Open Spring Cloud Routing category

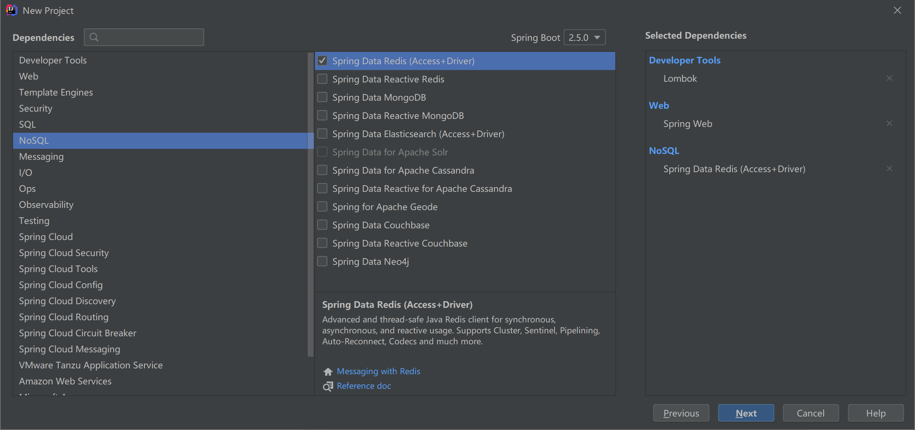pyautogui.click(x=160, y=317)
